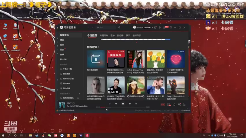The image size is (246, 138).
Task: Open the 排行榜 tab
Action: (x=120, y=36)
